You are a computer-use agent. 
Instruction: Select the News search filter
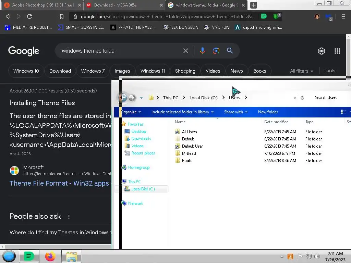tap(237, 71)
